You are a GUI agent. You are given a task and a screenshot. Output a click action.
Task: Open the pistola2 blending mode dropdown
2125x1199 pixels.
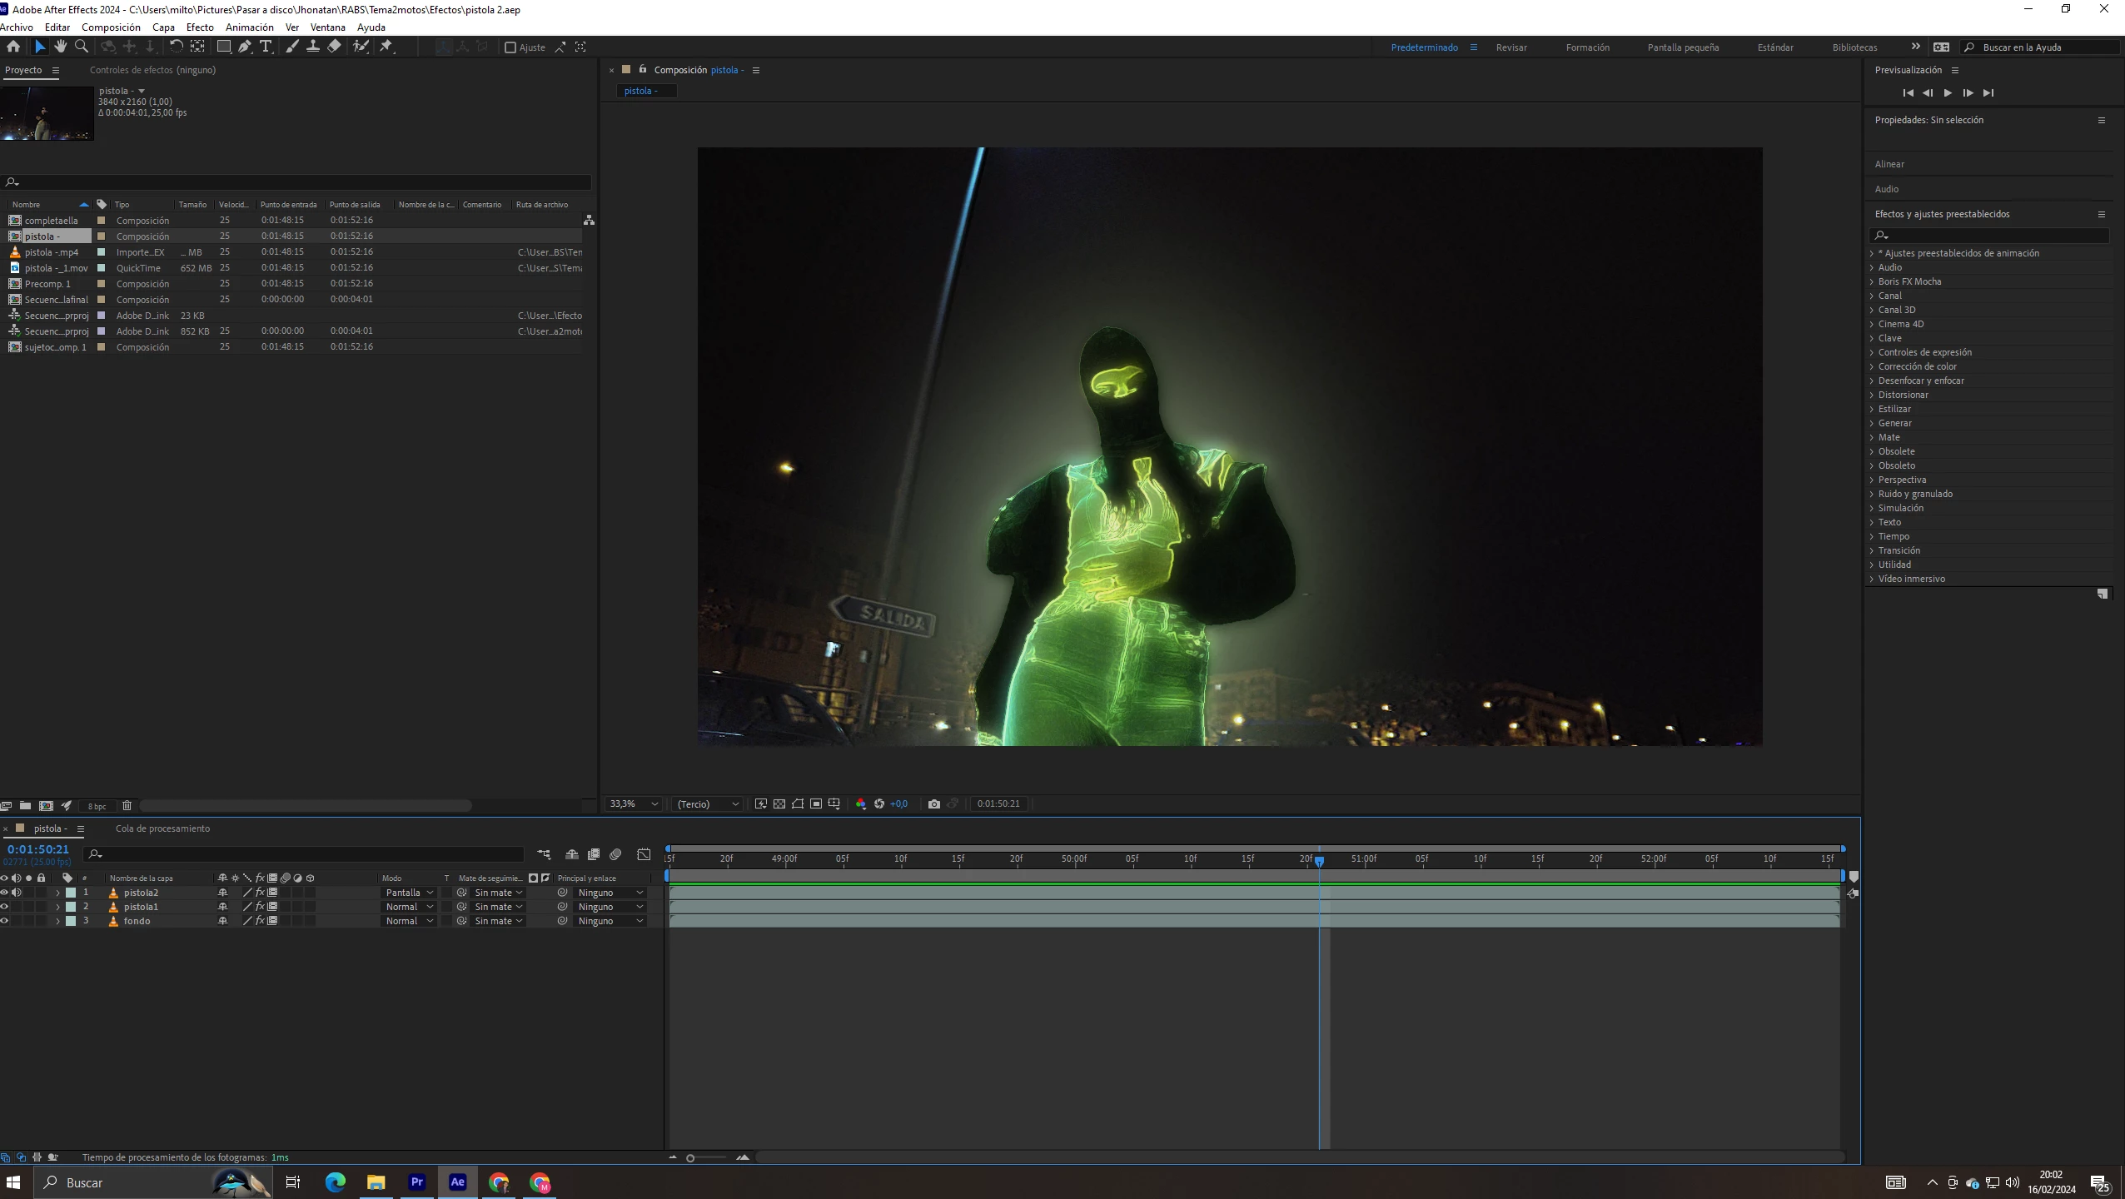(409, 893)
